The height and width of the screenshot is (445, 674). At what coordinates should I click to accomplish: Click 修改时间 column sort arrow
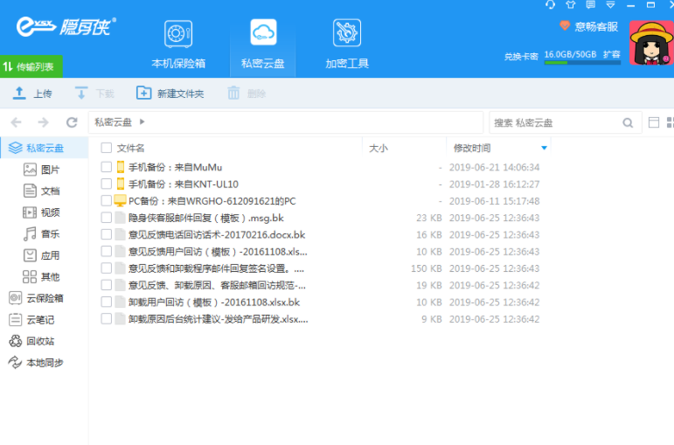(545, 148)
